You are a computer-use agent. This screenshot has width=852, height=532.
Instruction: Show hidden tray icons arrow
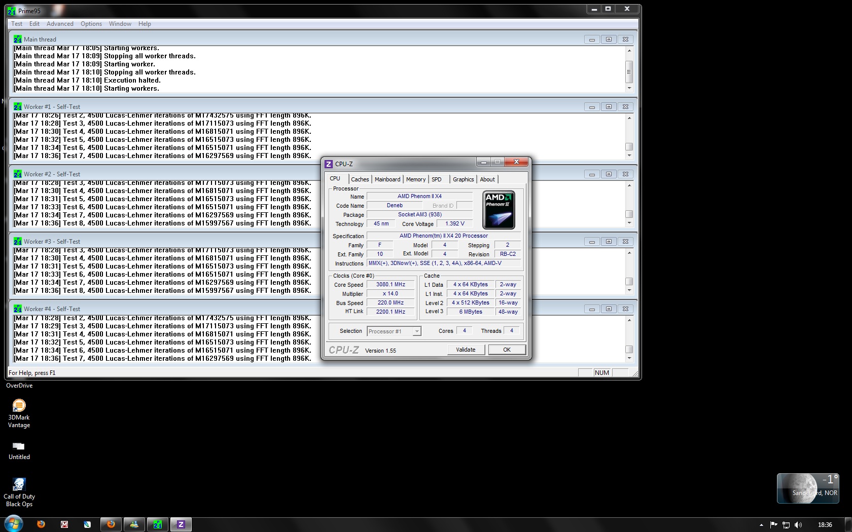pyautogui.click(x=761, y=525)
